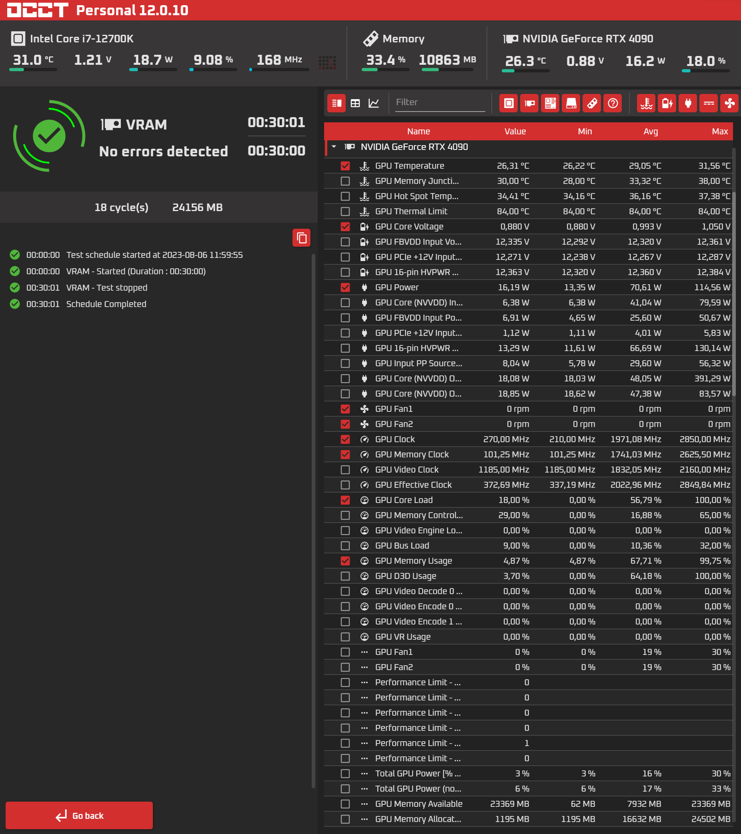
Task: Click the Memory stick icon in header
Action: 371,39
